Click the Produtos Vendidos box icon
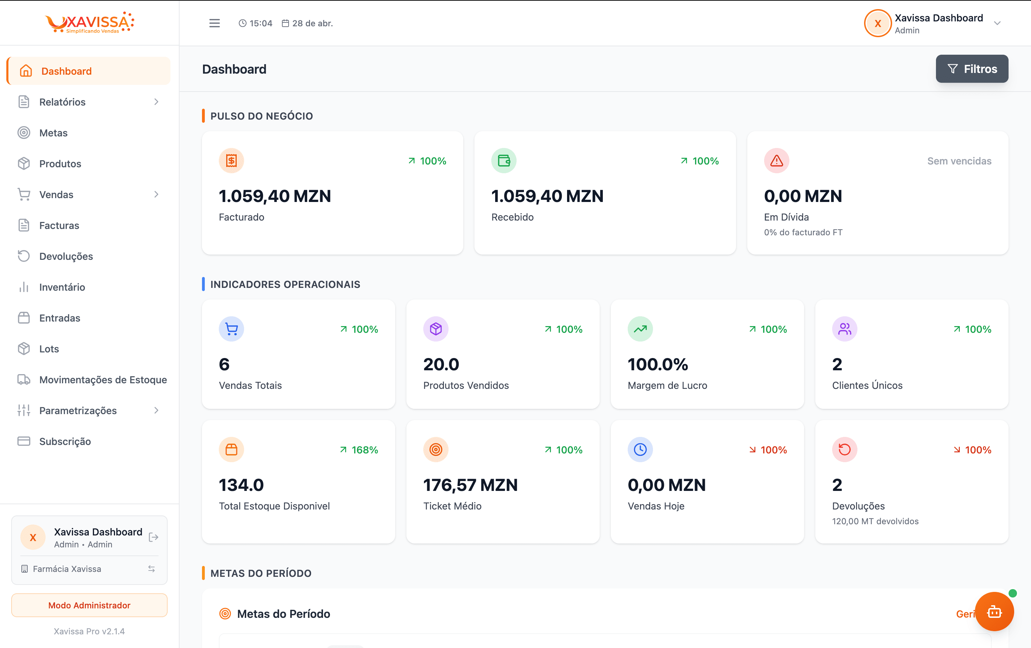 [x=436, y=329]
